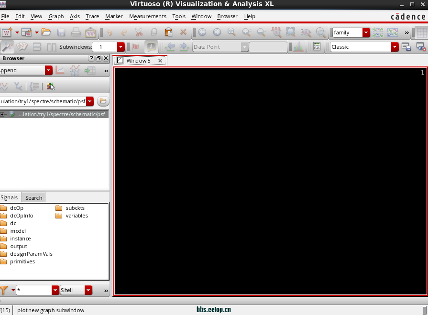Image resolution: width=428 pixels, height=315 pixels.
Task: Arrange subwindows in vertical stack layout
Action: click(37, 47)
